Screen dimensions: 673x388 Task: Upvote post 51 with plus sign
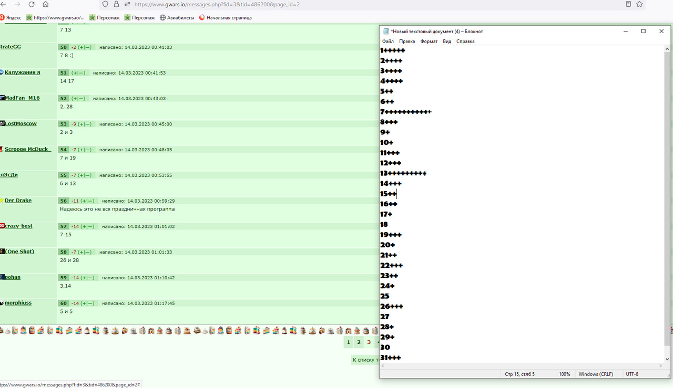[x=75, y=73]
